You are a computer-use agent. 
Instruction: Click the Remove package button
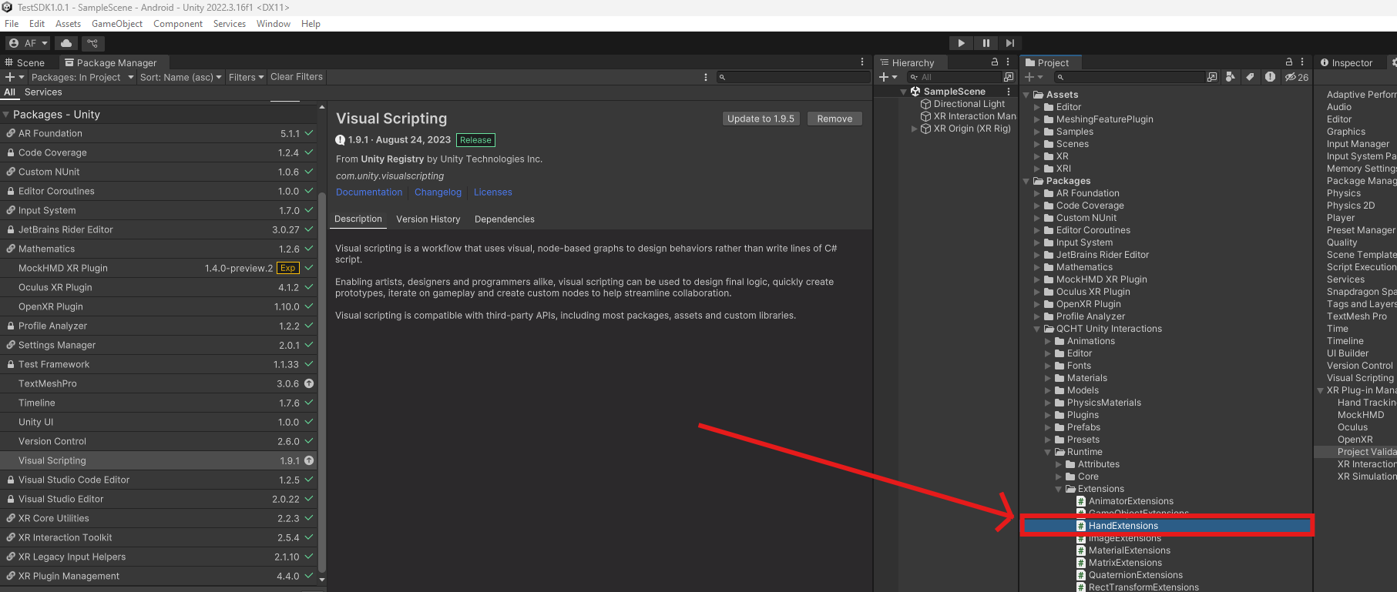(x=835, y=119)
